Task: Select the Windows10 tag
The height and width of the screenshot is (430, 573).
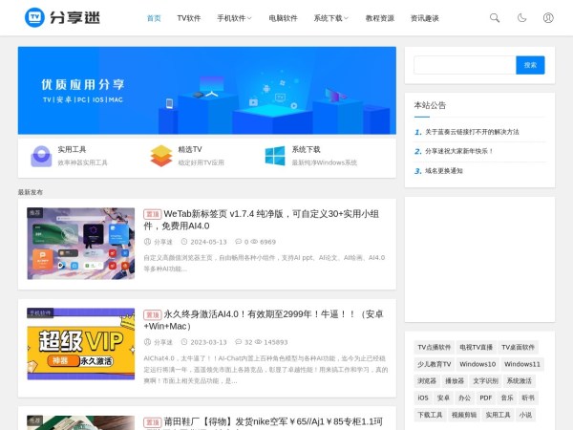Action: coord(477,364)
